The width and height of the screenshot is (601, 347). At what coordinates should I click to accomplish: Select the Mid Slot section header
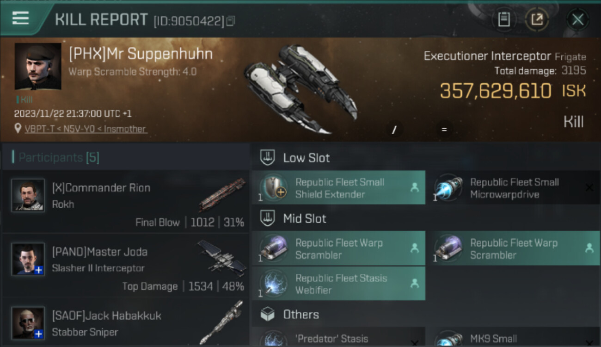click(305, 218)
